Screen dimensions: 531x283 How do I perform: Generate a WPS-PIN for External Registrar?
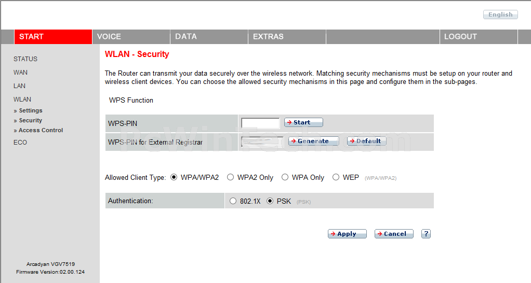313,141
